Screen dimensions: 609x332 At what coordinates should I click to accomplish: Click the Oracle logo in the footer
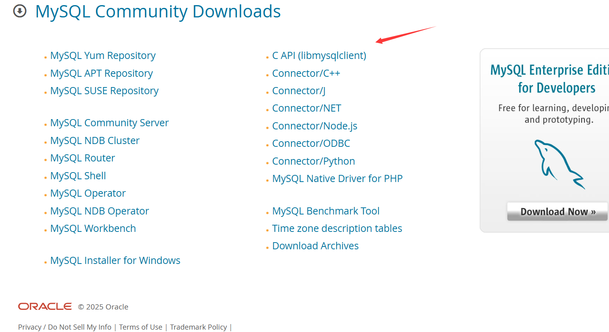tap(45, 307)
